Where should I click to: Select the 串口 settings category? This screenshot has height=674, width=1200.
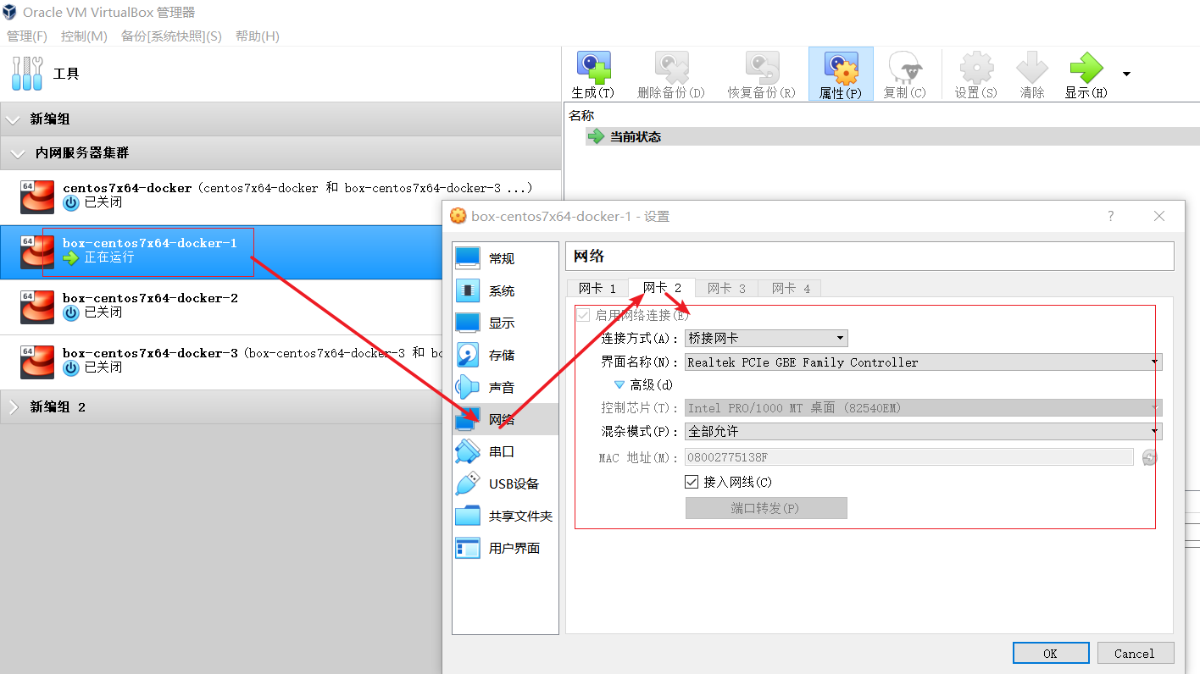pos(505,451)
